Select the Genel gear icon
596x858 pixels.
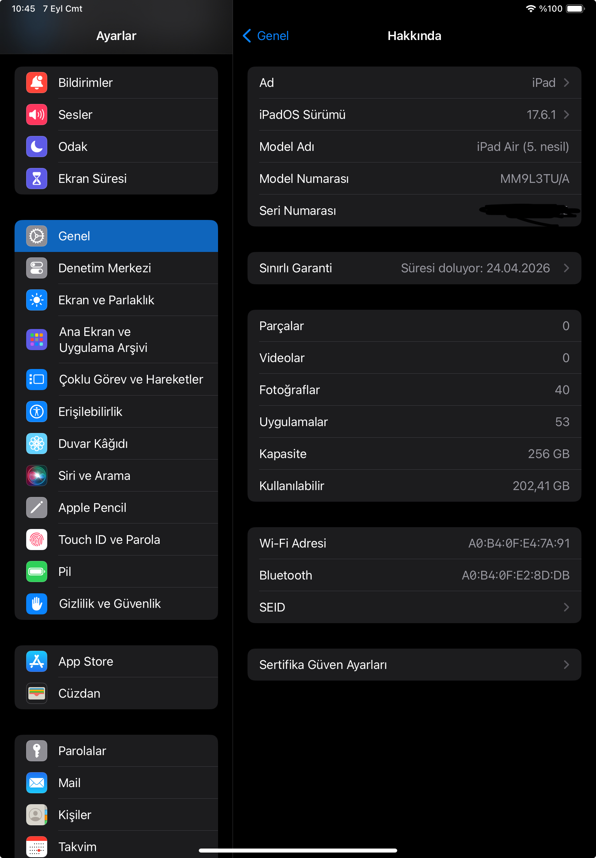pos(36,236)
